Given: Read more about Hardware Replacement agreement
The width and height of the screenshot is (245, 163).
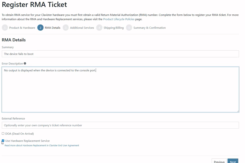Looking at the screenshot, I should click(42, 146).
